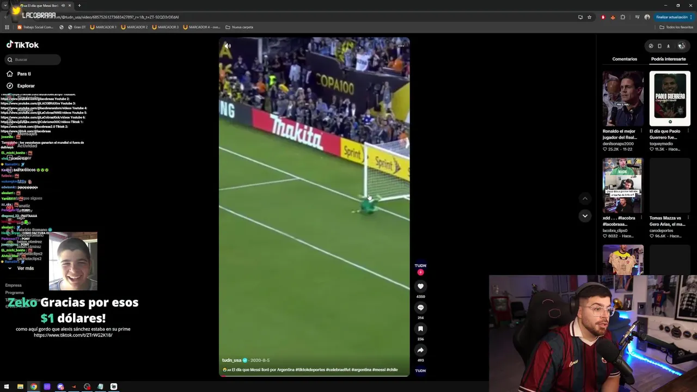Click the install app icon in address bar
The height and width of the screenshot is (392, 697).
[580, 17]
